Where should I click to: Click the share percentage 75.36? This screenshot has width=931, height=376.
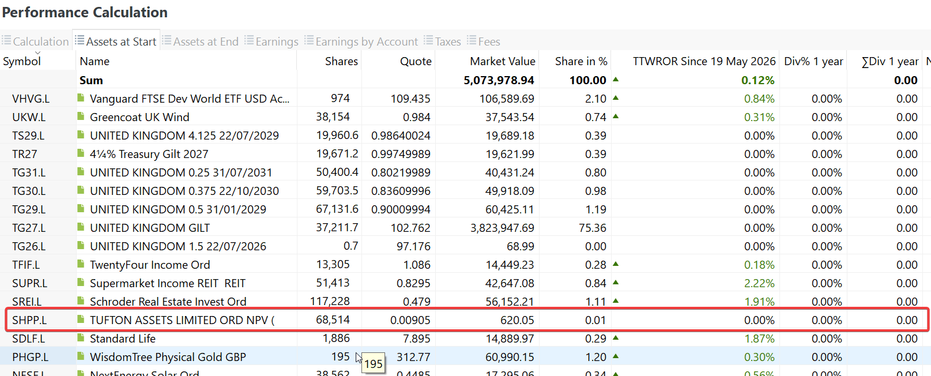[593, 228]
